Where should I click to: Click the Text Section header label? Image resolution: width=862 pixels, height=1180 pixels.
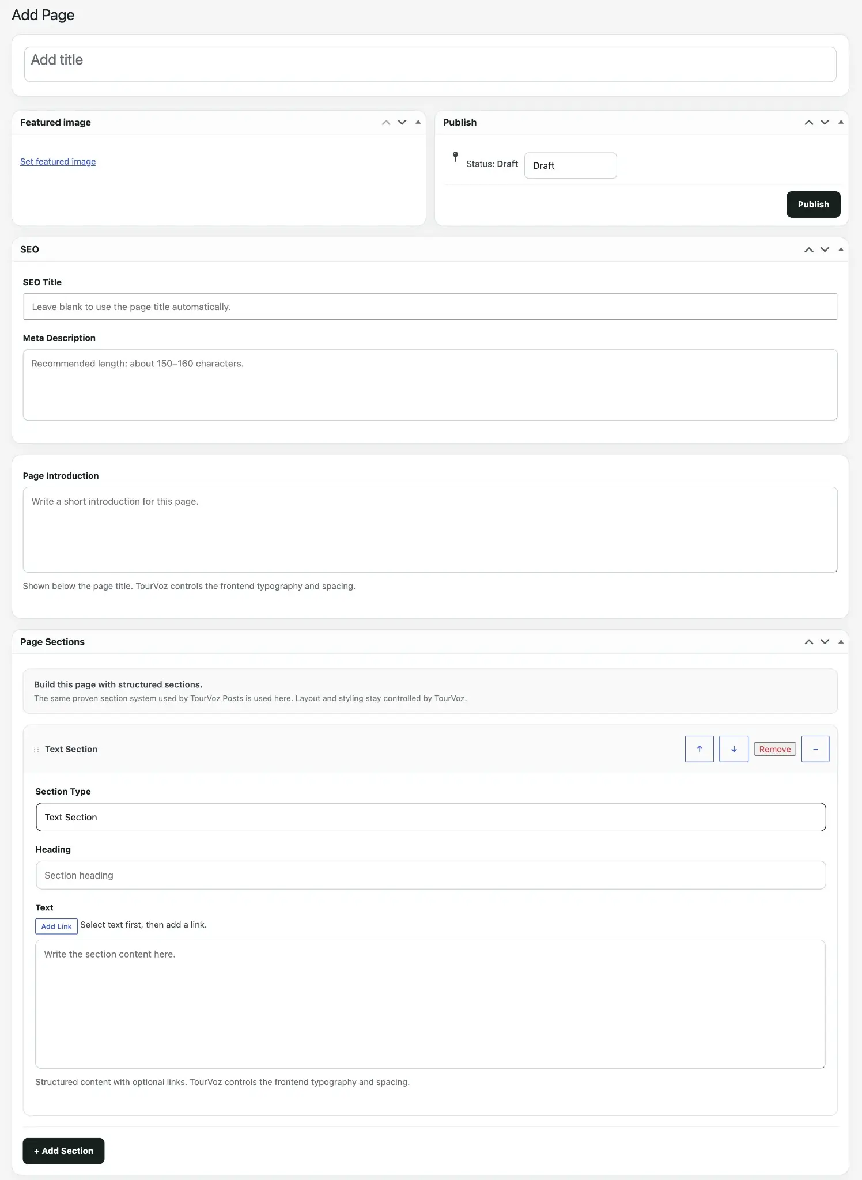(x=71, y=749)
